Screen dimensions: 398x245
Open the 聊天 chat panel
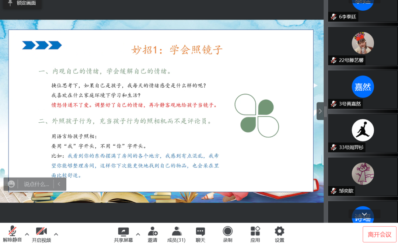(x=200, y=231)
